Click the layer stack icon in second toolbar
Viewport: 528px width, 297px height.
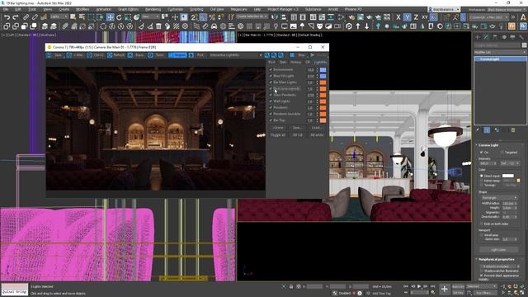click(x=45, y=26)
